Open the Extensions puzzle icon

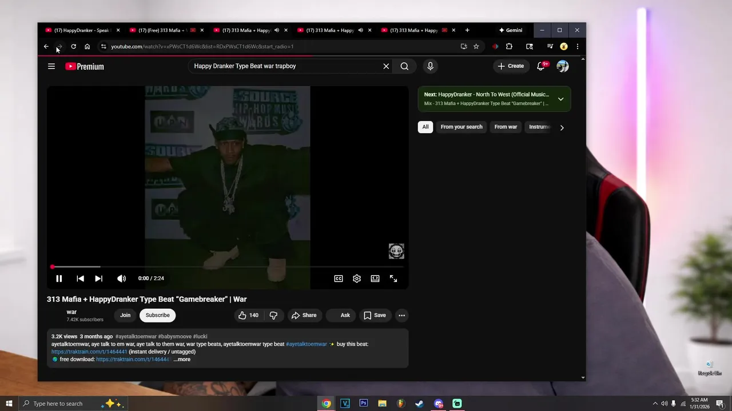[509, 46]
